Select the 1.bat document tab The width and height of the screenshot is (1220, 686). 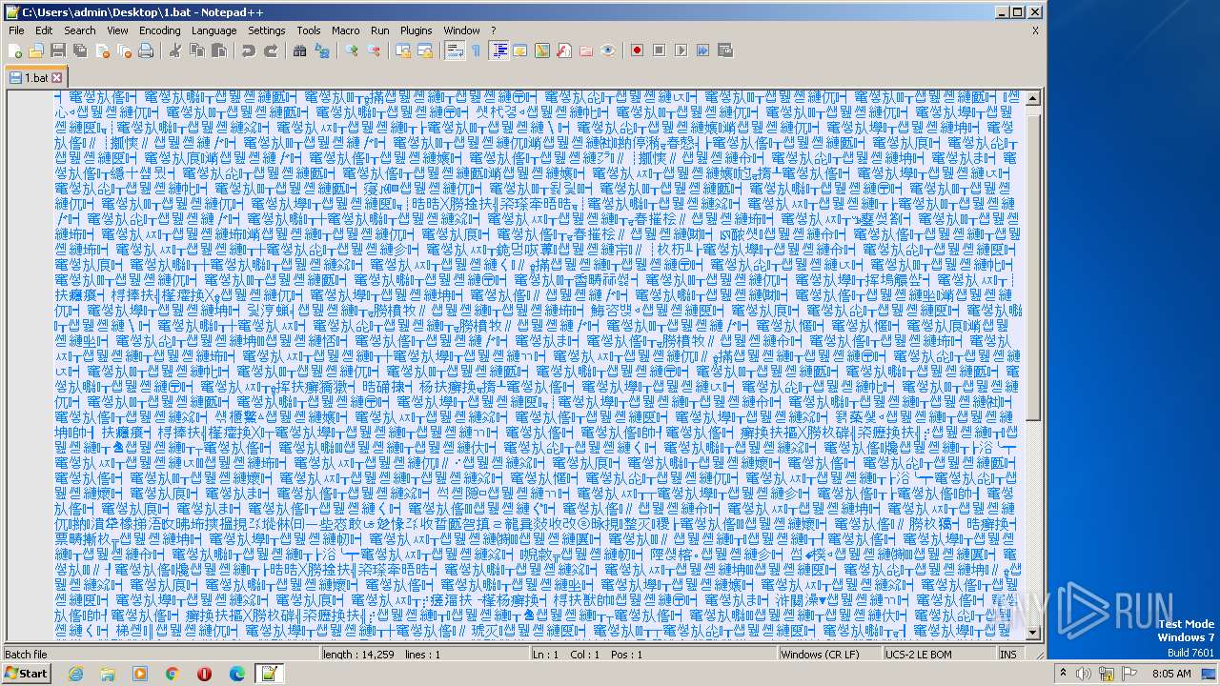coord(36,78)
